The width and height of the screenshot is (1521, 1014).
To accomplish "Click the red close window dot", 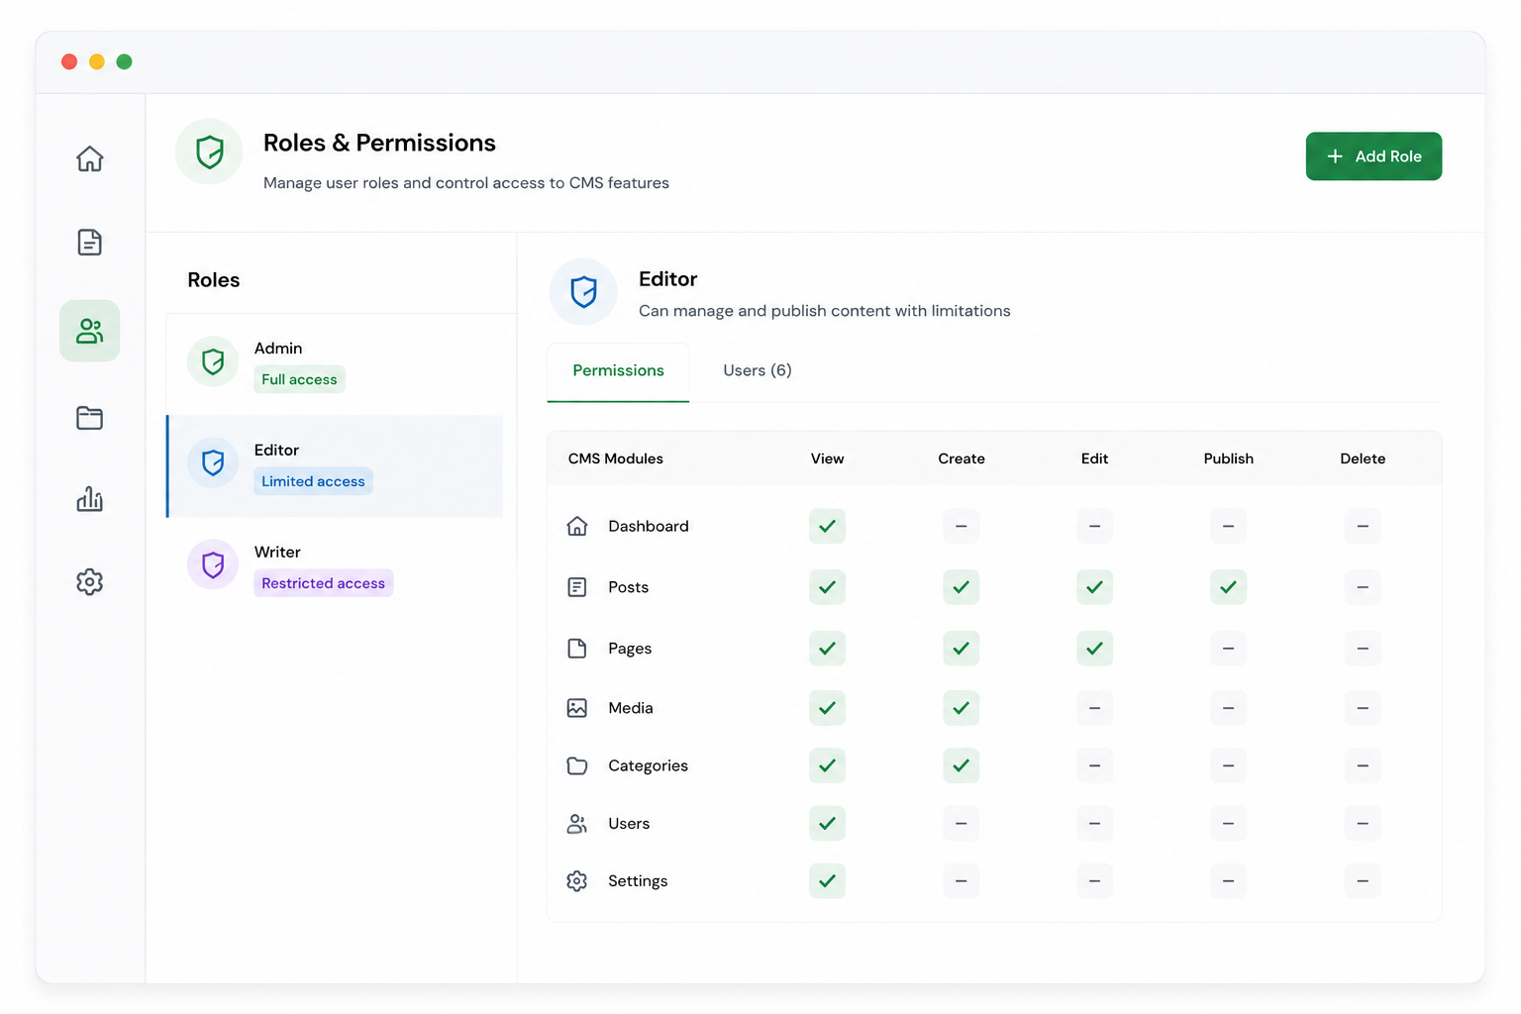I will coord(69,61).
